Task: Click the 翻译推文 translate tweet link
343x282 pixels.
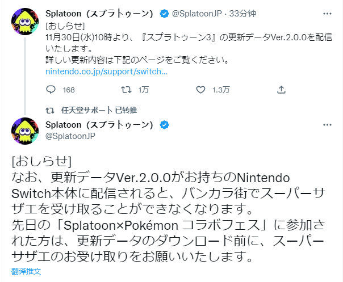Action: [26, 271]
